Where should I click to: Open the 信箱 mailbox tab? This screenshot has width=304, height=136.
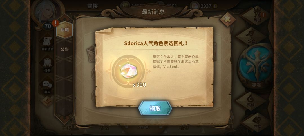[x=64, y=30]
